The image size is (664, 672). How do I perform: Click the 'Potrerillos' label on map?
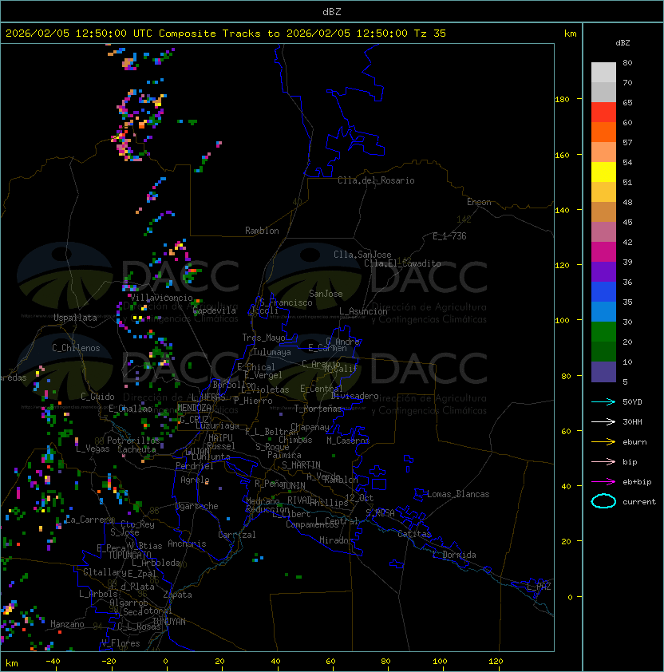pyautogui.click(x=133, y=440)
